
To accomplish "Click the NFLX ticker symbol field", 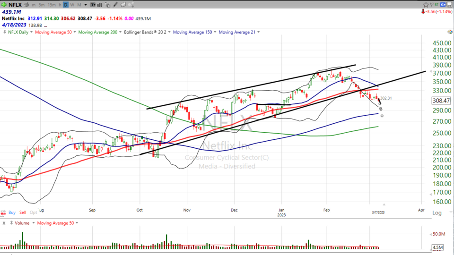I will click(x=15, y=5).
